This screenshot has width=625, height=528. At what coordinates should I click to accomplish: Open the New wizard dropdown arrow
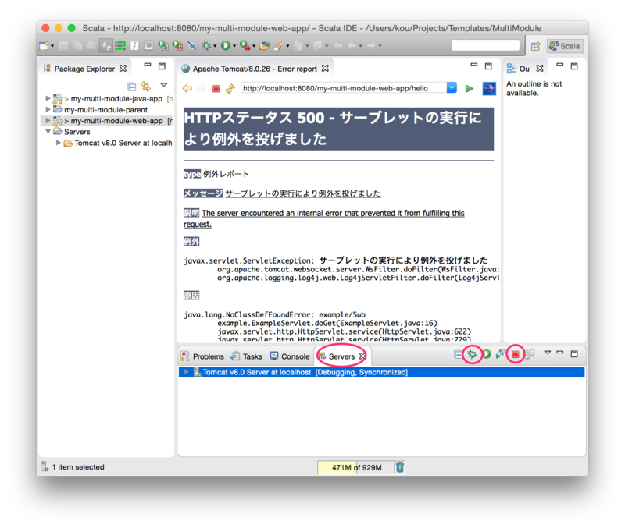[52, 46]
